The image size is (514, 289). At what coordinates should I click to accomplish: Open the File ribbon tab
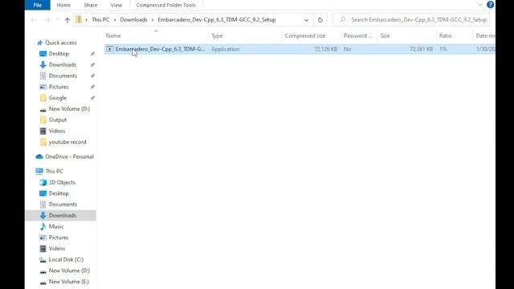tap(38, 5)
